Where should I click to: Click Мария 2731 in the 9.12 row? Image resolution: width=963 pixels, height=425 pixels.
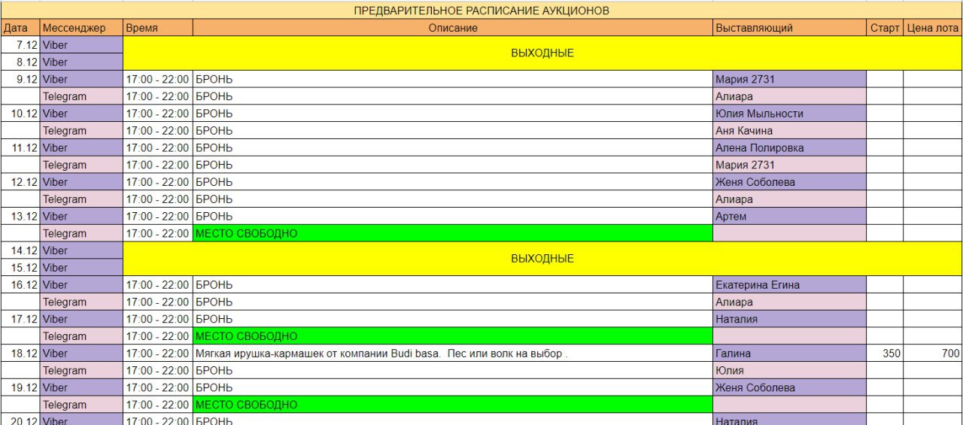[790, 79]
